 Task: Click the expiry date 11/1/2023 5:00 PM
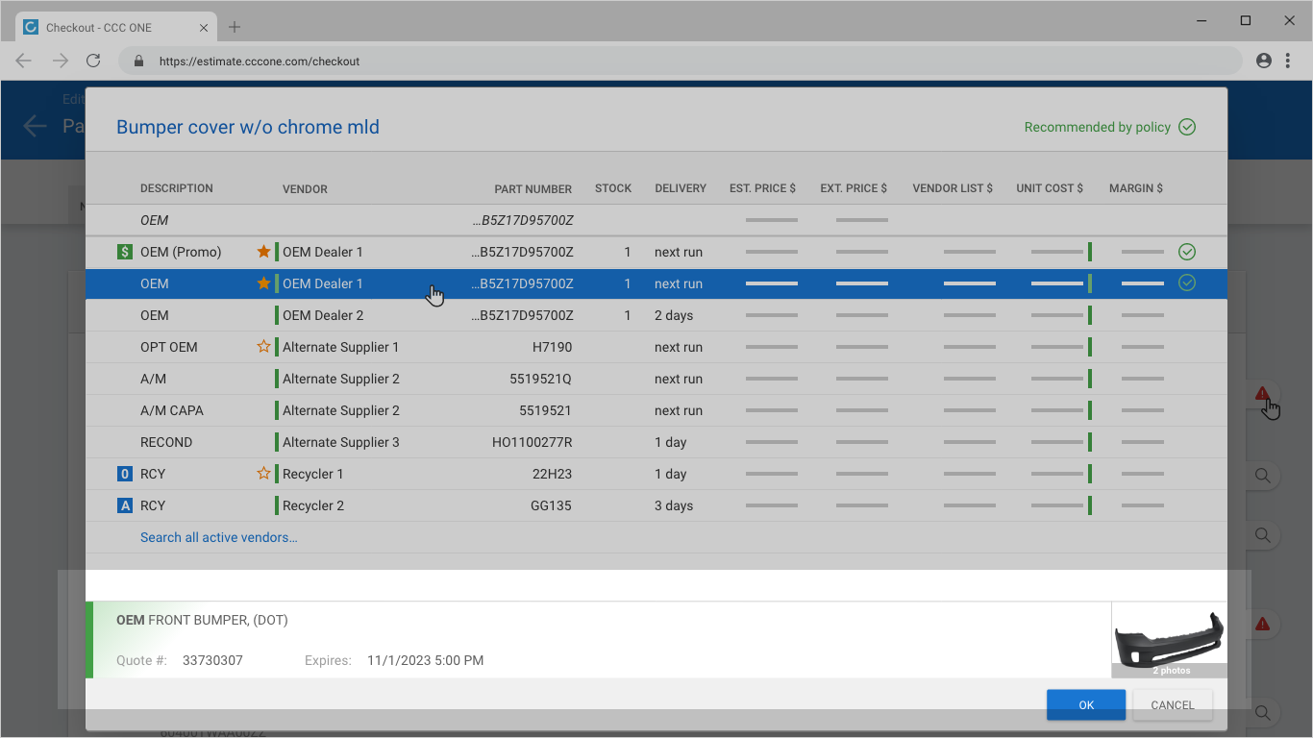[x=425, y=660]
